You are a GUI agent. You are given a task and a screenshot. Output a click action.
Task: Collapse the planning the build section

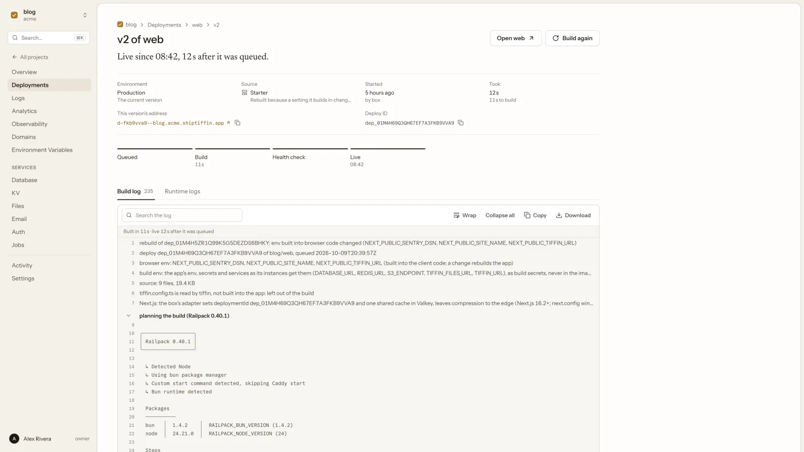(129, 316)
